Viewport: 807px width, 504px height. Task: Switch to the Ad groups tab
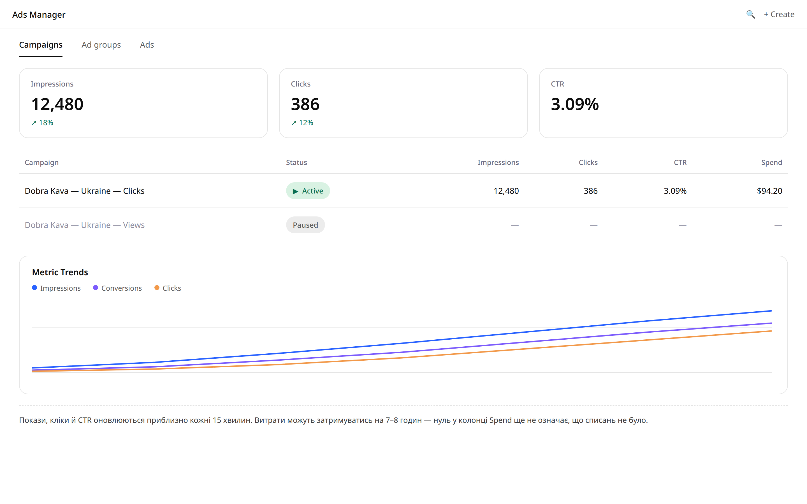(x=101, y=45)
